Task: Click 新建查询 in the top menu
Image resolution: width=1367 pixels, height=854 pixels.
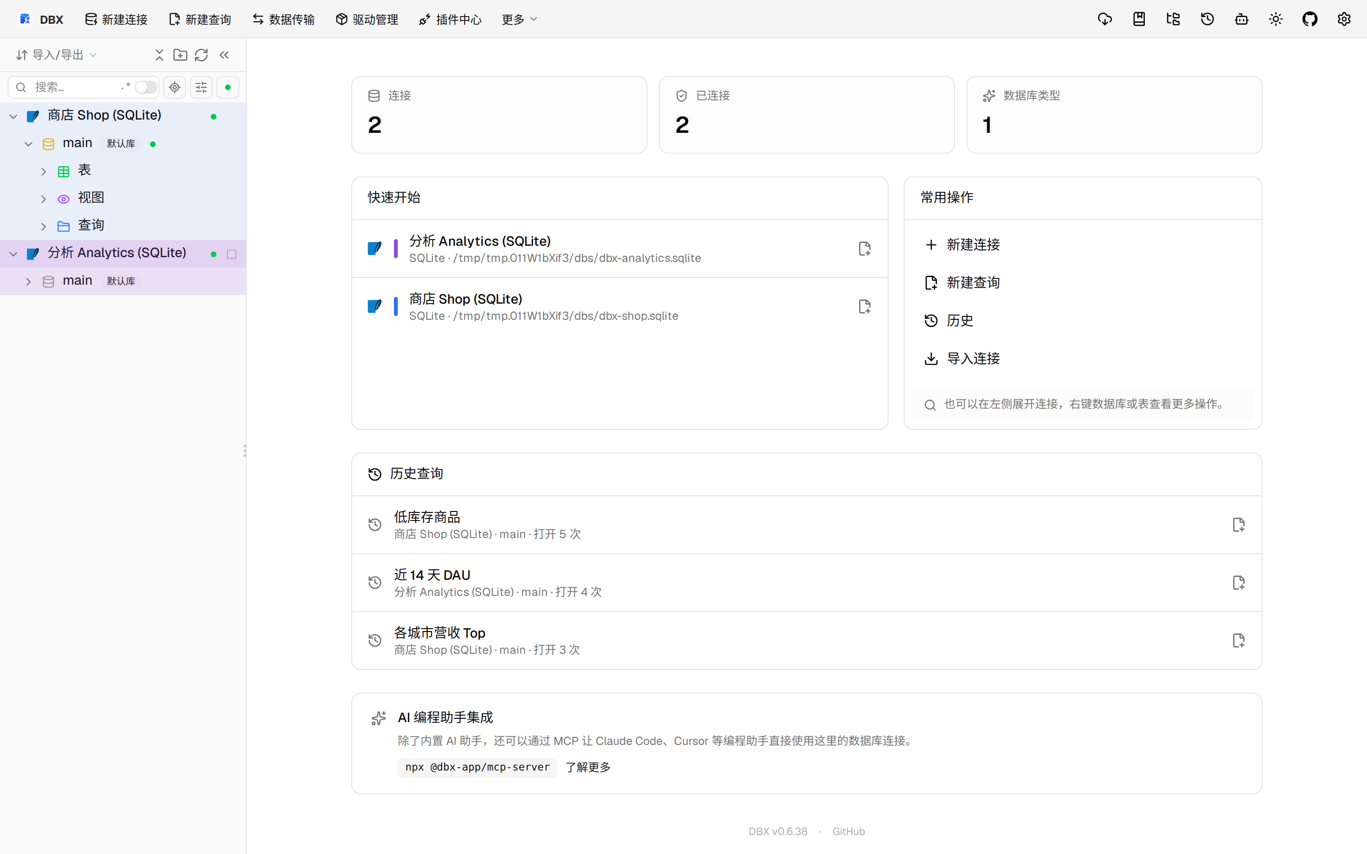Action: (x=200, y=19)
